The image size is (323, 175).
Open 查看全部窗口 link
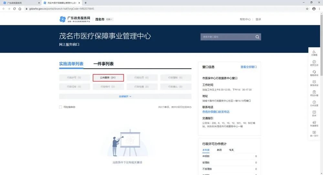click(x=248, y=67)
